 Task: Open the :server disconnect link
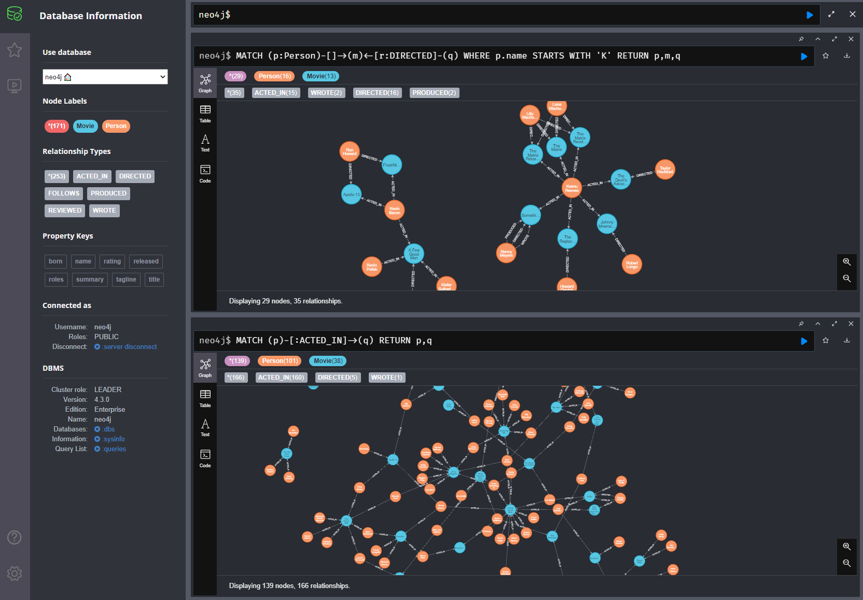tap(126, 346)
